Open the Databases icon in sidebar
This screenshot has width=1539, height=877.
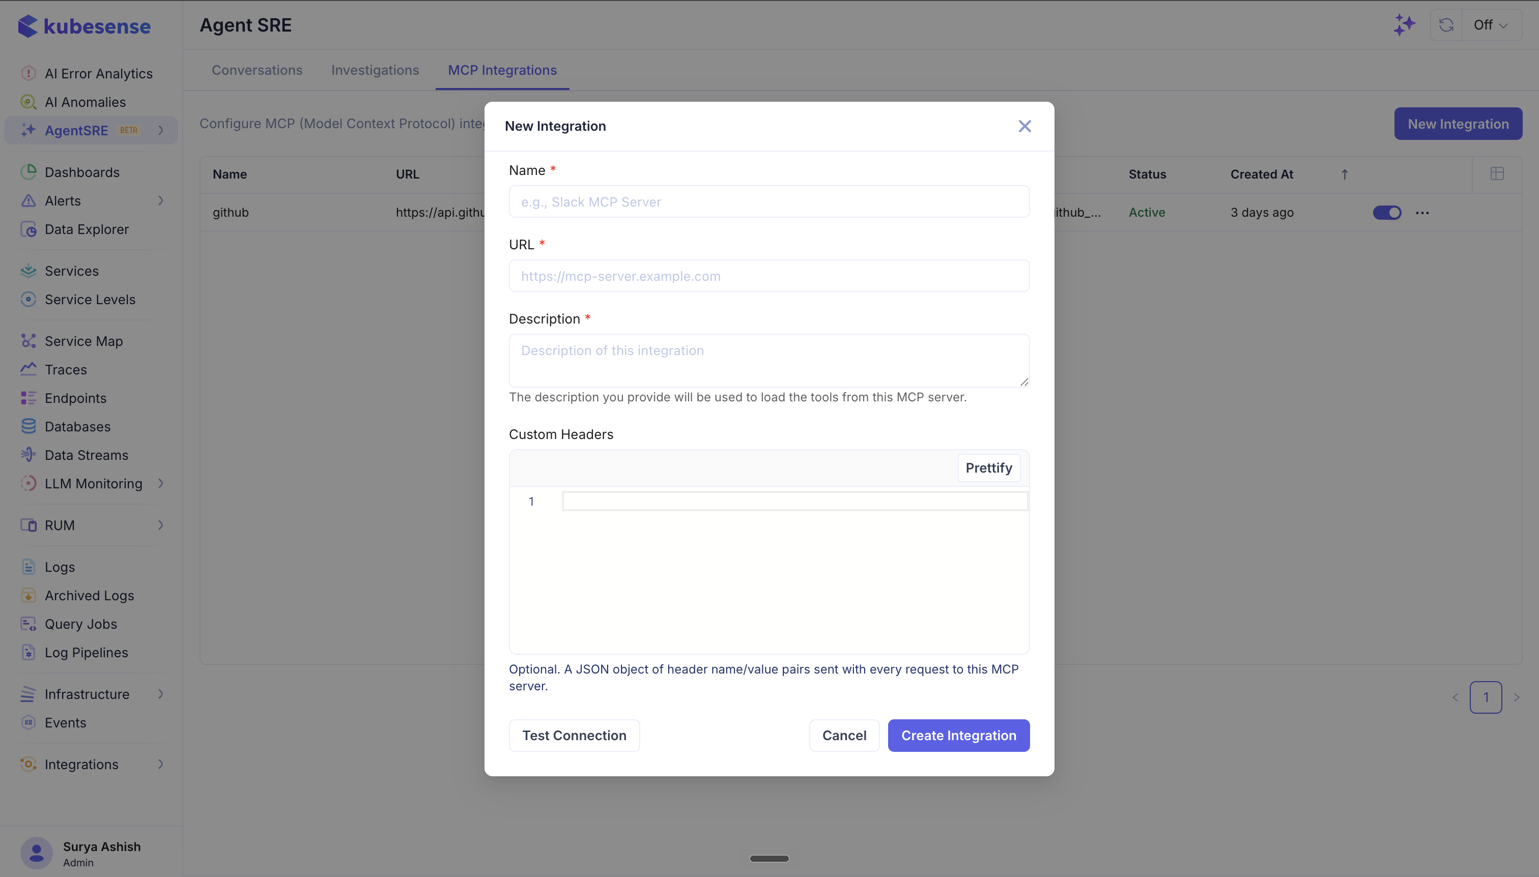(x=28, y=426)
